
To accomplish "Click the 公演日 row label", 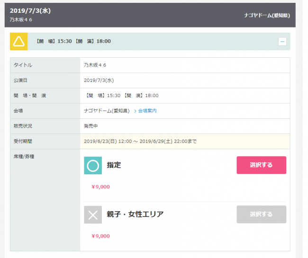I will [x=20, y=80].
